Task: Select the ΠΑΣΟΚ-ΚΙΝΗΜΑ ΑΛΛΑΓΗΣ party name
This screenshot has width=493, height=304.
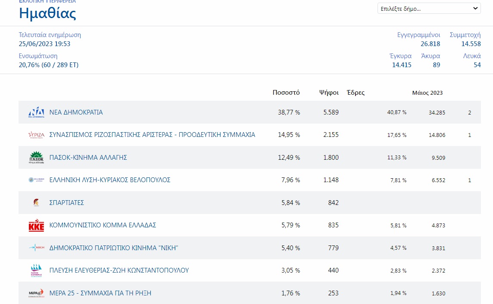Action: click(88, 158)
